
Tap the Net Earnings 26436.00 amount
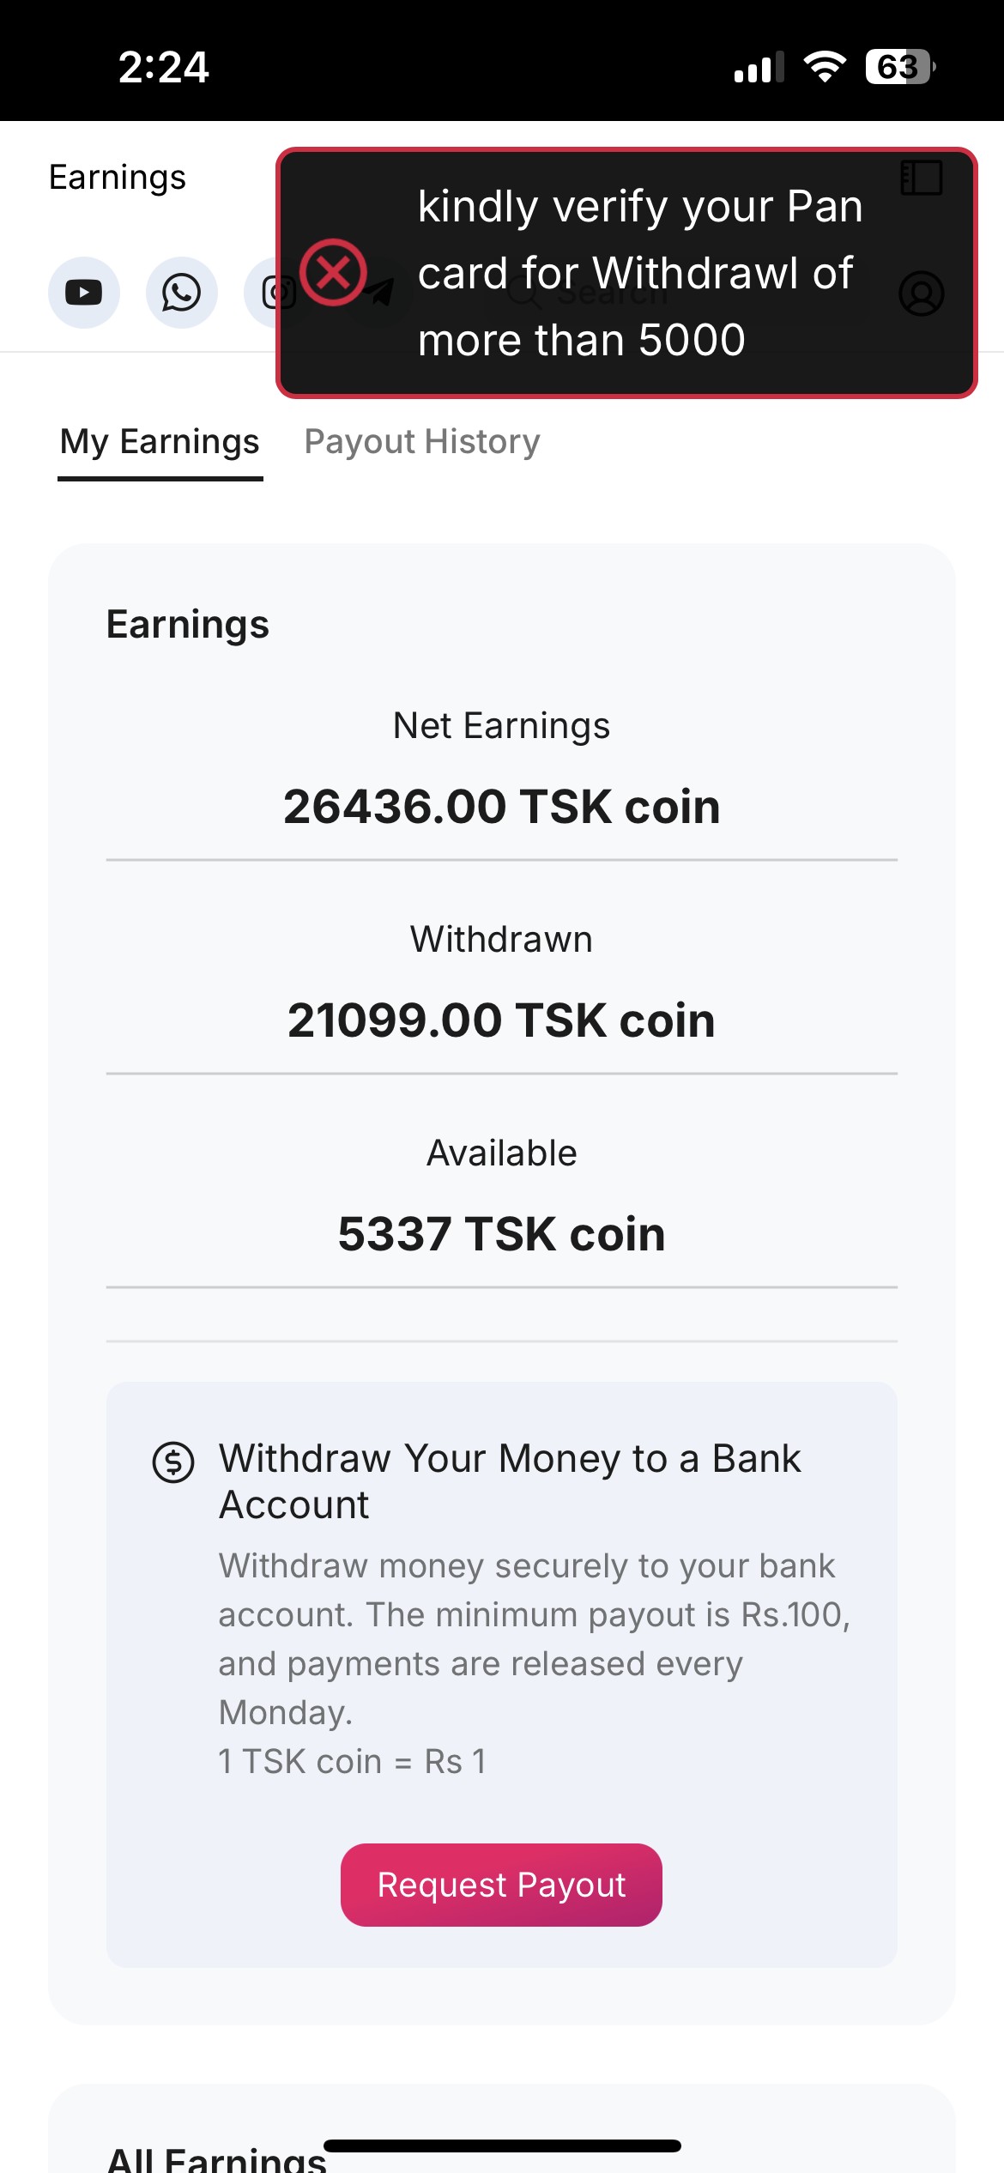tap(502, 807)
